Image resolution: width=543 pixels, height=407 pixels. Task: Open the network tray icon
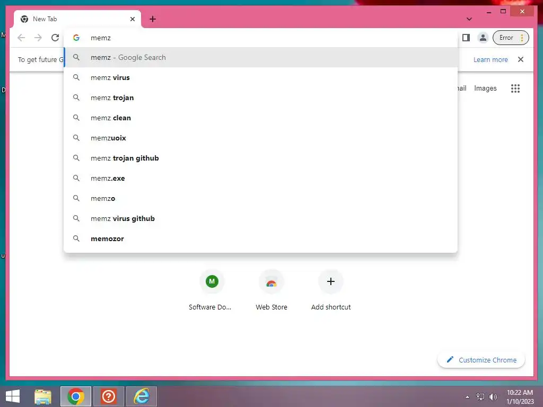point(480,396)
